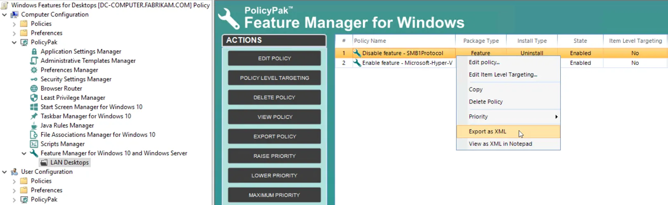
Task: Click the POLICY LEVEL TARGETING button
Action: [274, 78]
